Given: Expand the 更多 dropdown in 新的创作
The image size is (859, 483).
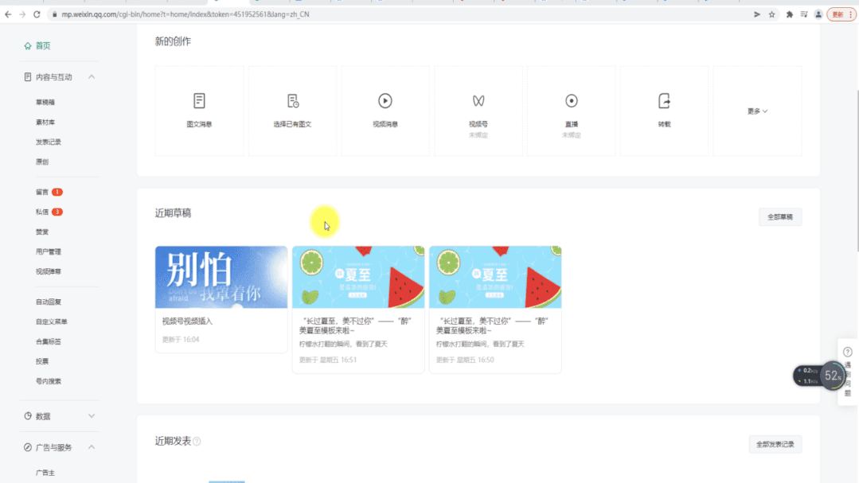Looking at the screenshot, I should coord(757,111).
